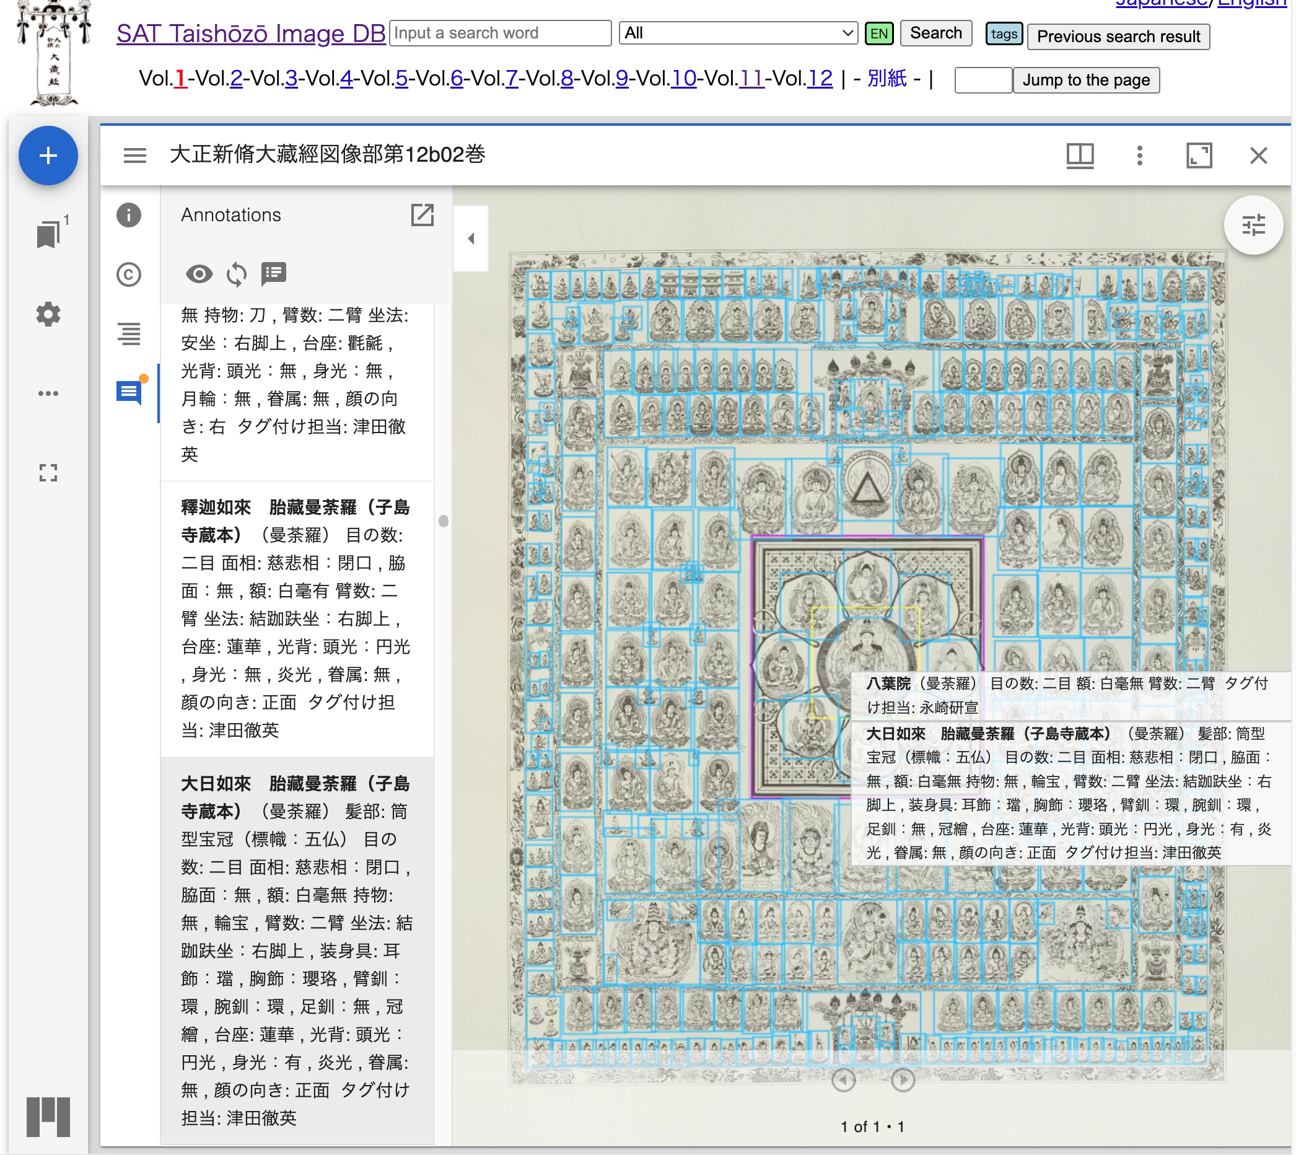Open the bookmarks panel icon
Viewport: 1296px width, 1155px height.
49,234
